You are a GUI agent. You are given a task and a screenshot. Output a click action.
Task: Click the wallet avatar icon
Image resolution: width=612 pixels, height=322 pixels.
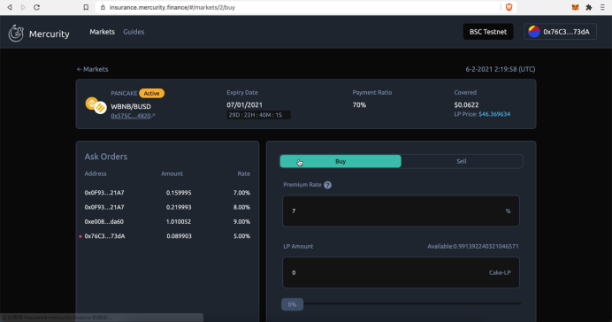[534, 32]
